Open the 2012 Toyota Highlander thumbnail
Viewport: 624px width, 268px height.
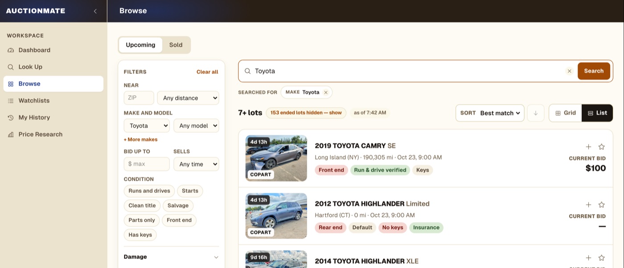[x=276, y=216]
